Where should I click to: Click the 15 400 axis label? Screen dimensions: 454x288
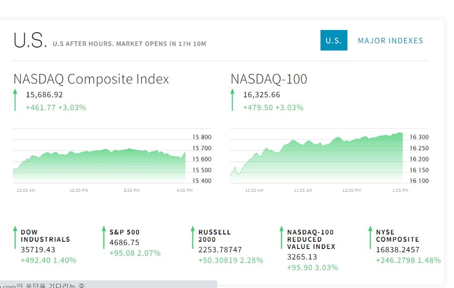(202, 181)
